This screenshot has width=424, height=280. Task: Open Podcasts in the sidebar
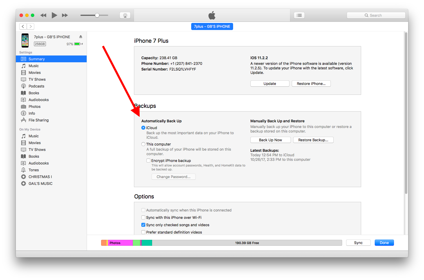(51, 86)
